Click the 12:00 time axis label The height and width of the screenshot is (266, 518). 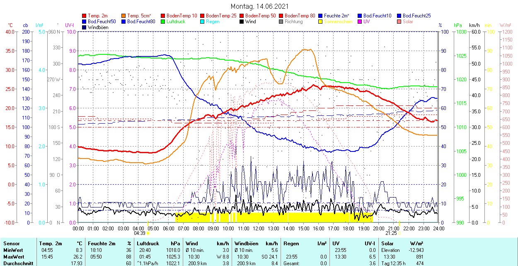click(x=258, y=228)
